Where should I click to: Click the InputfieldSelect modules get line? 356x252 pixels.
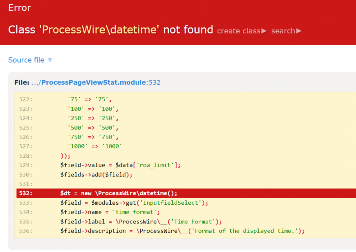point(134,203)
